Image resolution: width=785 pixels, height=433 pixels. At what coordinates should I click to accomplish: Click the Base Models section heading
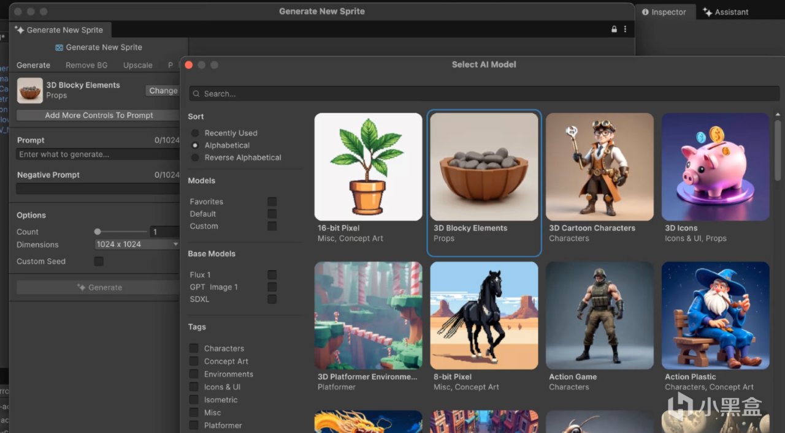tap(212, 254)
